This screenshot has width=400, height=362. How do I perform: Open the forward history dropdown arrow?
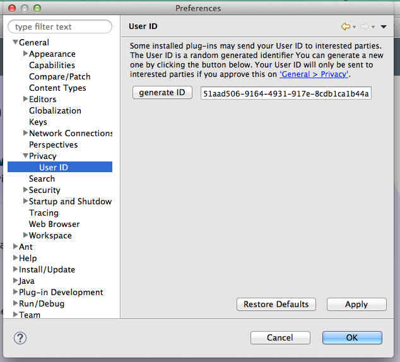374,27
